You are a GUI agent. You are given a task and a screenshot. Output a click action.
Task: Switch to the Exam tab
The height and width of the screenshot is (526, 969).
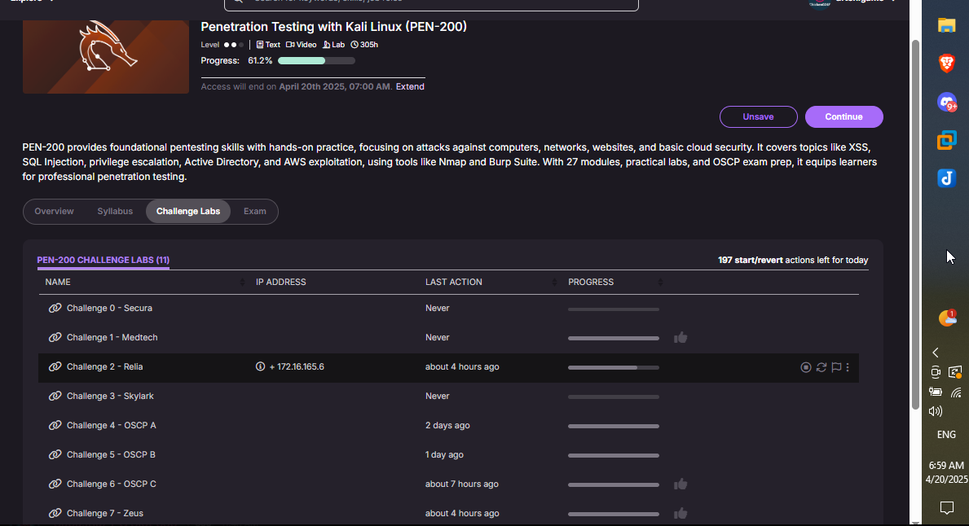click(254, 211)
